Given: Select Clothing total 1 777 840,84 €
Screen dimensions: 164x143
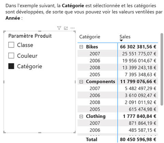Looking at the screenshot, I should pyautogui.click(x=139, y=116).
